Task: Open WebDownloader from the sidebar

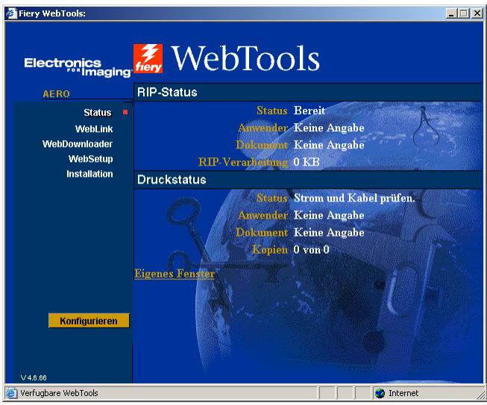Action: coord(78,144)
